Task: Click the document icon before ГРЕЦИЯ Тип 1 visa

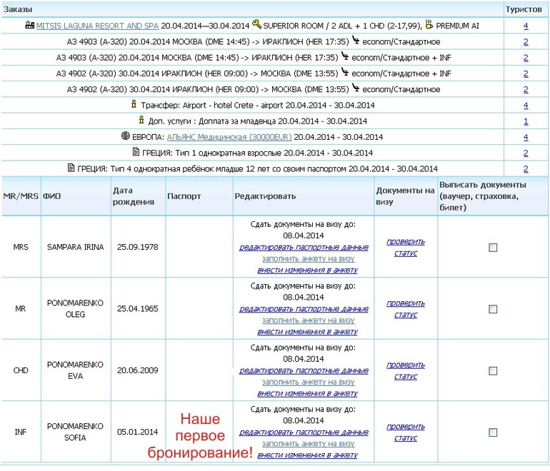Action: tap(136, 152)
